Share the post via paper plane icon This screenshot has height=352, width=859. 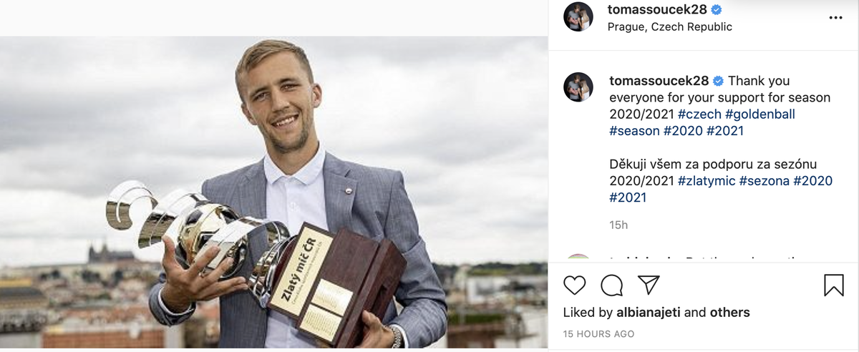point(648,285)
